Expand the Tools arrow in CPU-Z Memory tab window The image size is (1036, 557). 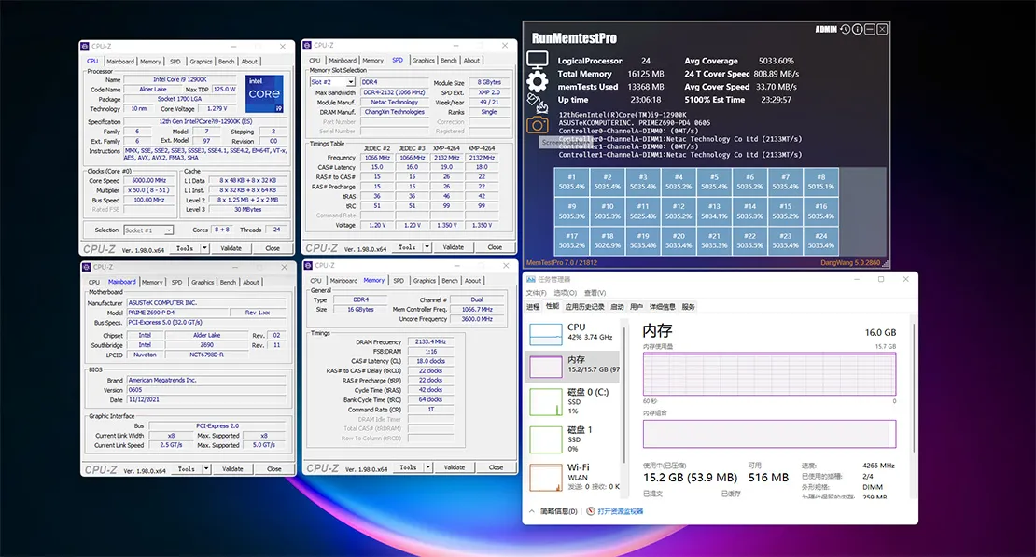[x=428, y=467]
